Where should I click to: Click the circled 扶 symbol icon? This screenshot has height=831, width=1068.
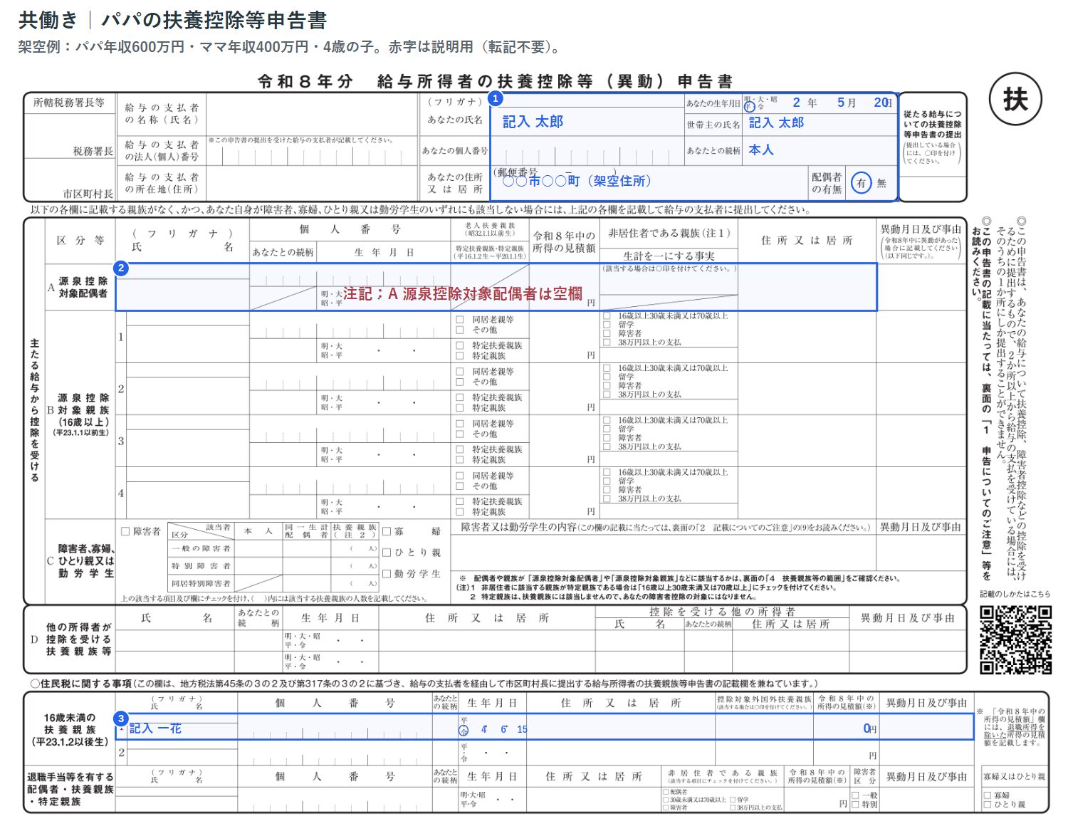pyautogui.click(x=1015, y=99)
